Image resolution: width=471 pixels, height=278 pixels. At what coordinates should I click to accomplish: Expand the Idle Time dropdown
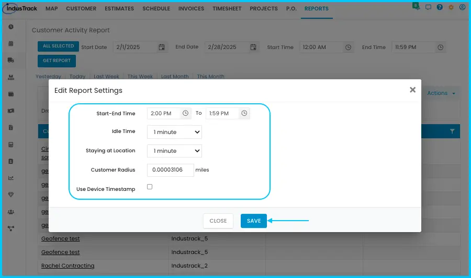coord(174,132)
